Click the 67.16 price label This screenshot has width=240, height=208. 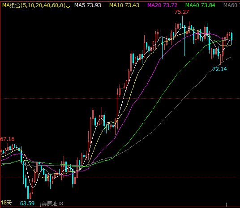7,139
